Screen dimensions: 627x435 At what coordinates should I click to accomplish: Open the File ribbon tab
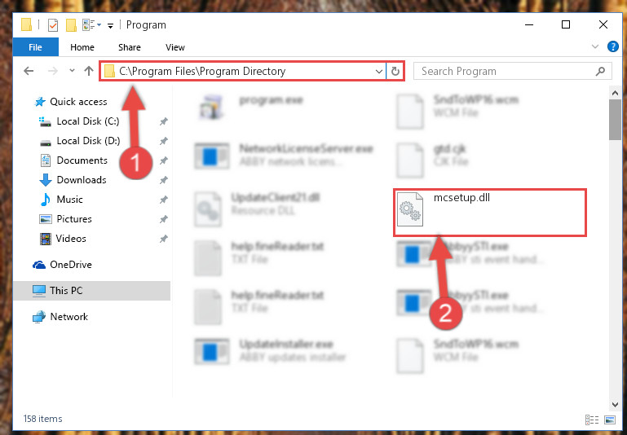(36, 47)
